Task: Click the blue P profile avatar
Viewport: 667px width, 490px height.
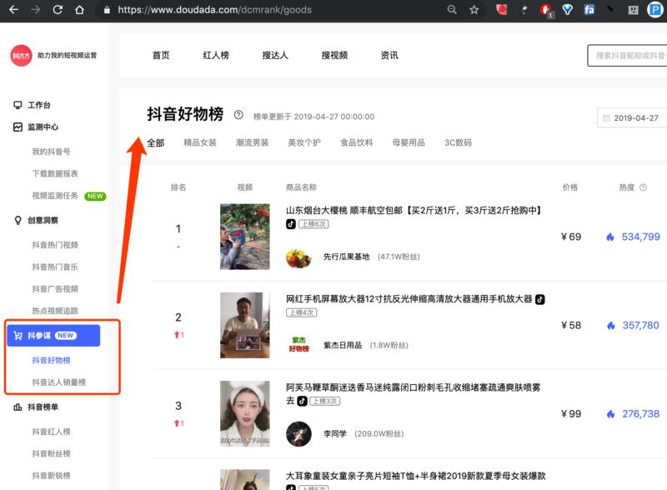Action: click(x=655, y=9)
